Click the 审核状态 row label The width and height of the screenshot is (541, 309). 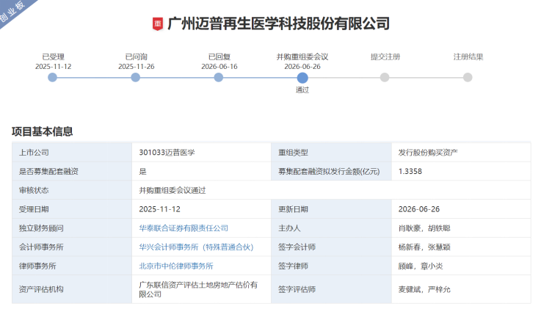pyautogui.click(x=34, y=190)
